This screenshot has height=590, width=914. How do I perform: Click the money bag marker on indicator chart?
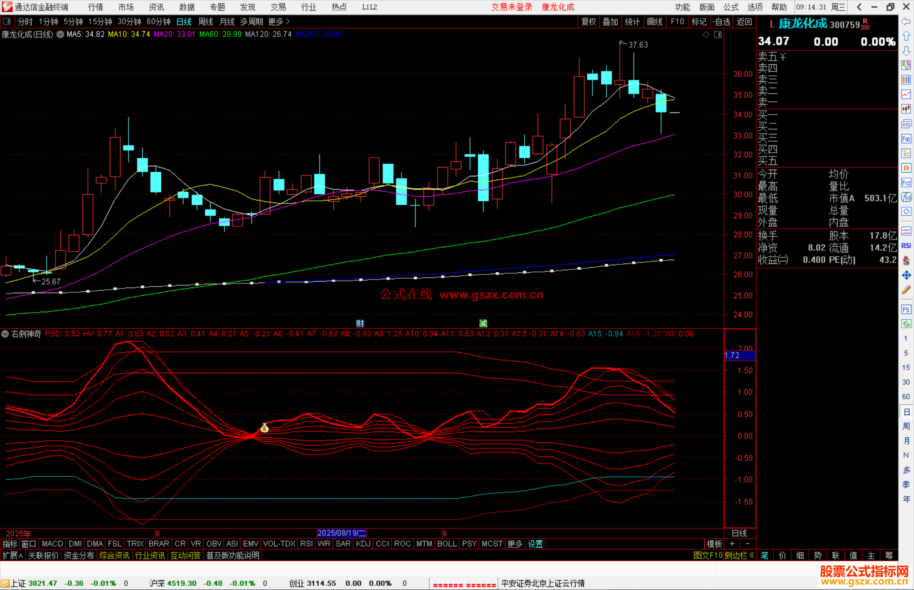click(x=264, y=428)
